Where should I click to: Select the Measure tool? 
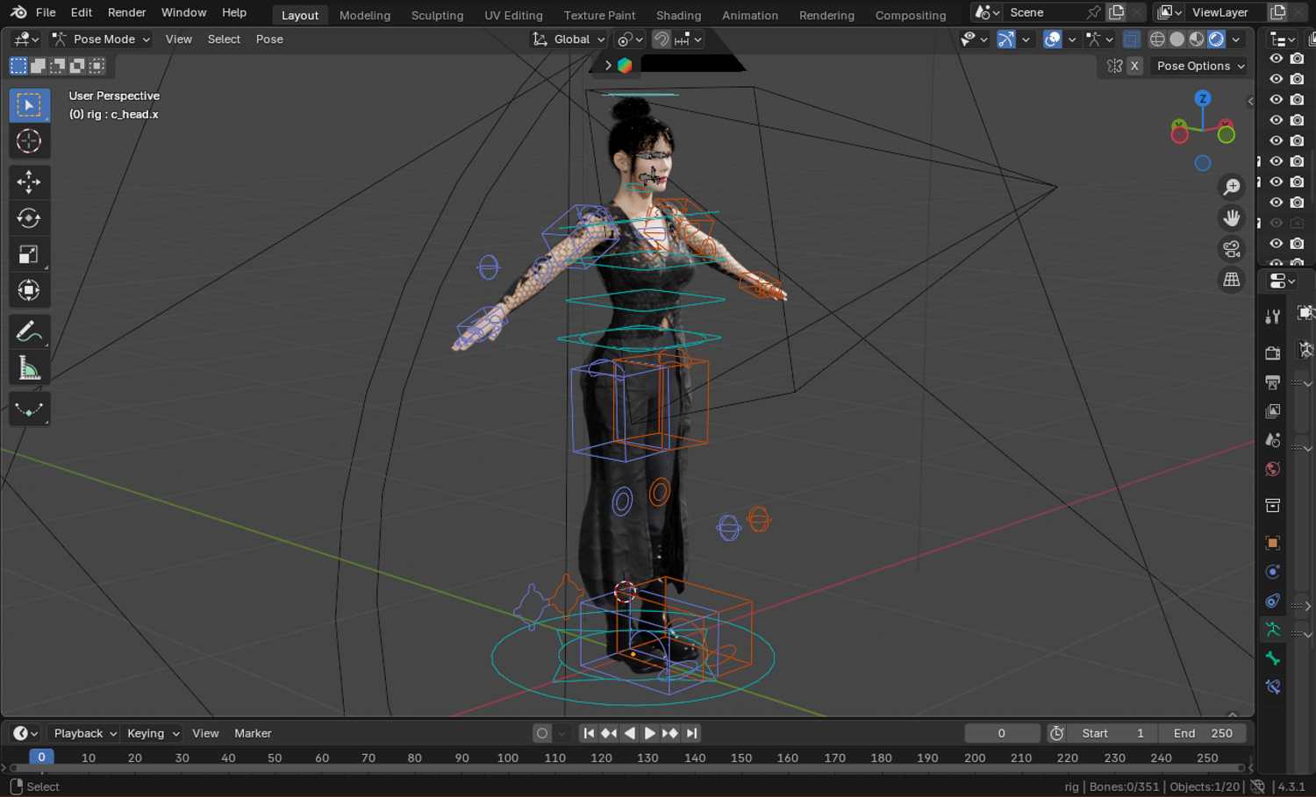(x=29, y=367)
